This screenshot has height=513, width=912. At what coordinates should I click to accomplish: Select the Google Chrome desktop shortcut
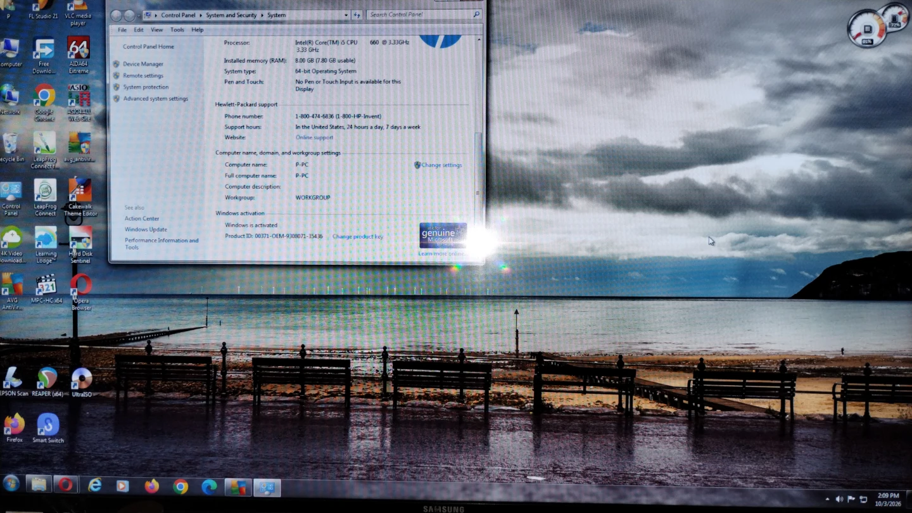[44, 103]
